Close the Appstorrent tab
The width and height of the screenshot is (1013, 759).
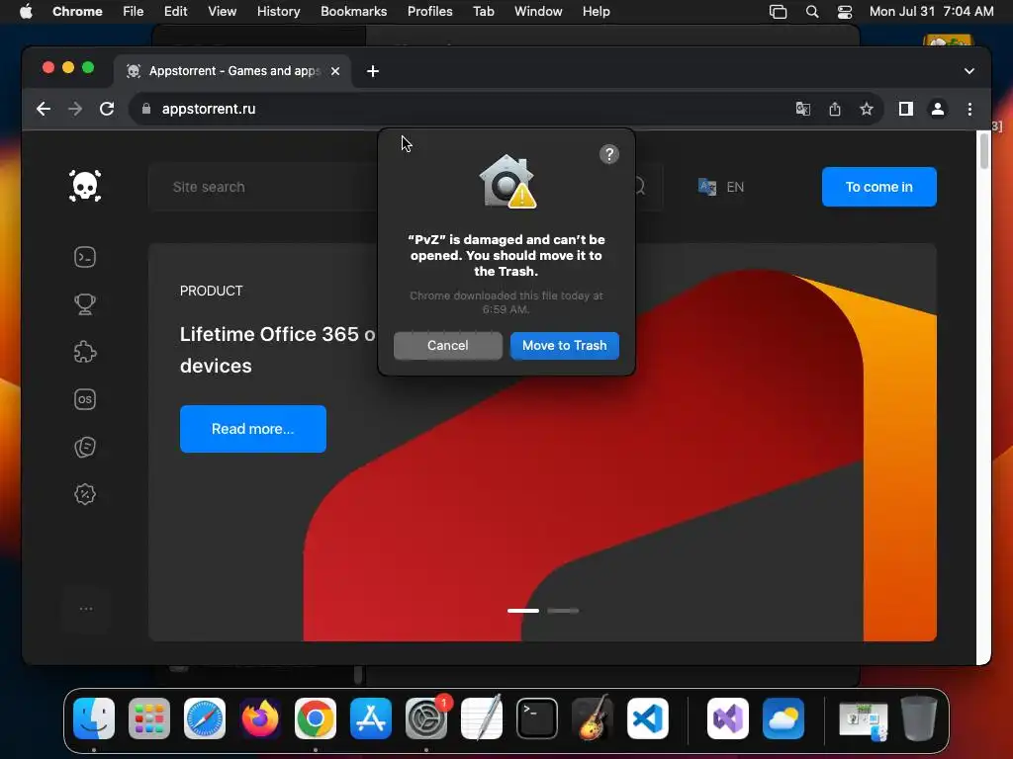[335, 71]
